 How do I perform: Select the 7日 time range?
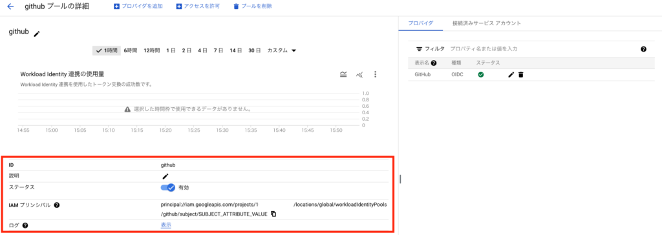point(218,50)
